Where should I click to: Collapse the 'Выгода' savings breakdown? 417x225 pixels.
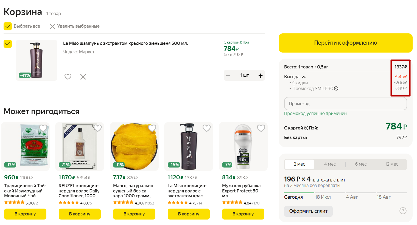pyautogui.click(x=304, y=77)
